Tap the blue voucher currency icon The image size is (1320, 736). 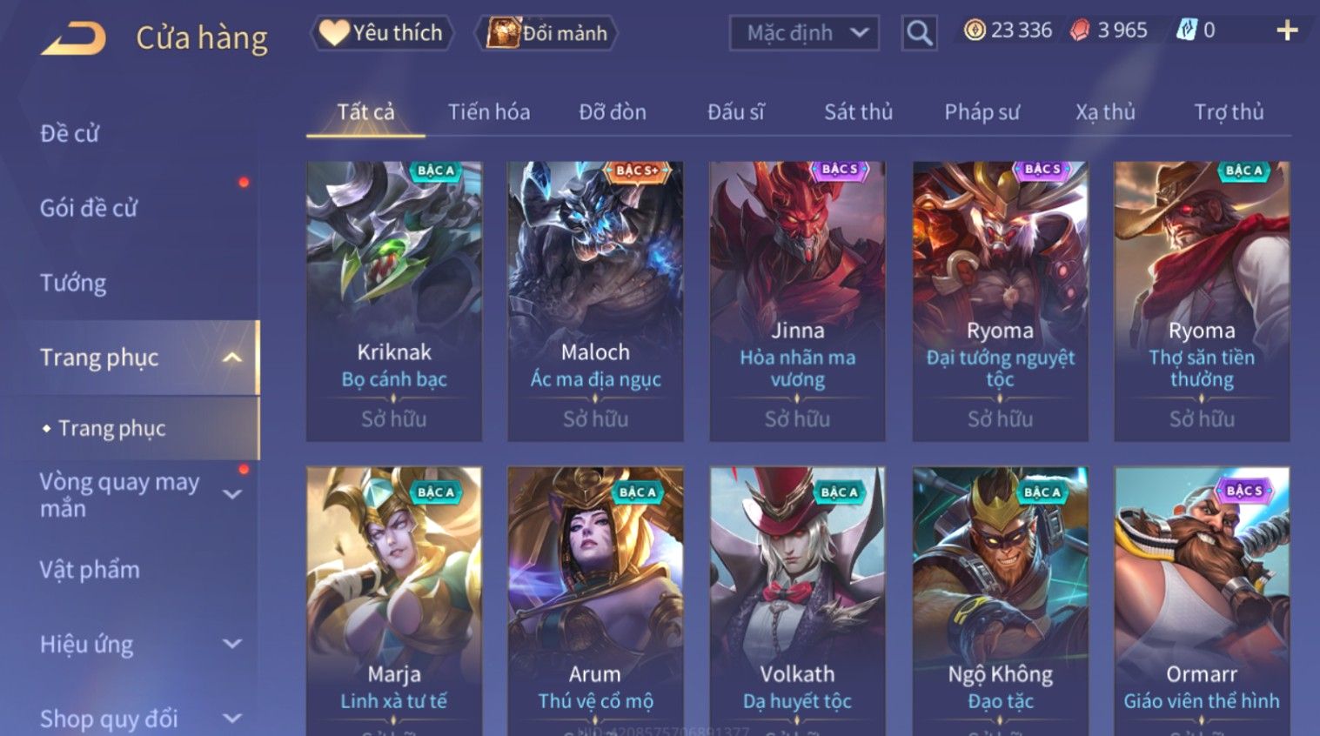tap(1186, 30)
